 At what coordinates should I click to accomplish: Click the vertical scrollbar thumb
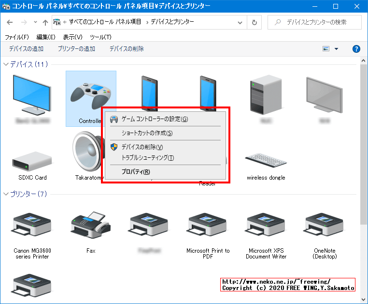(x=364, y=144)
